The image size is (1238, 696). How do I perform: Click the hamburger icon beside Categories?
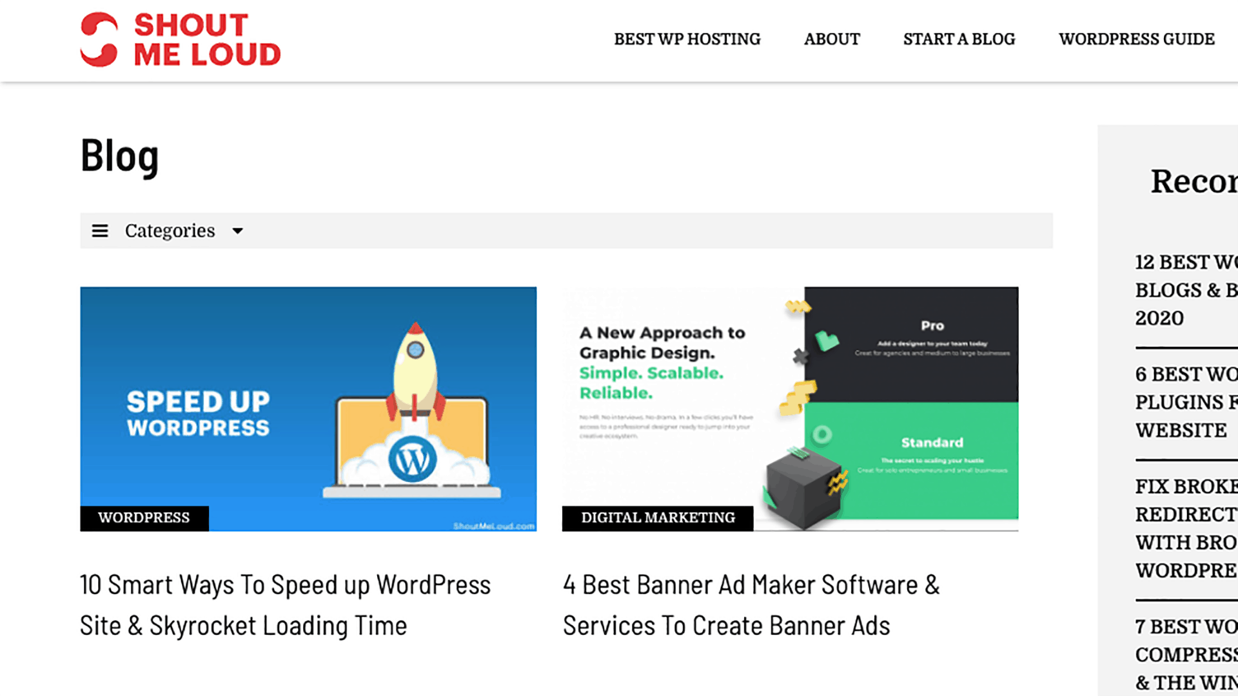pyautogui.click(x=100, y=231)
